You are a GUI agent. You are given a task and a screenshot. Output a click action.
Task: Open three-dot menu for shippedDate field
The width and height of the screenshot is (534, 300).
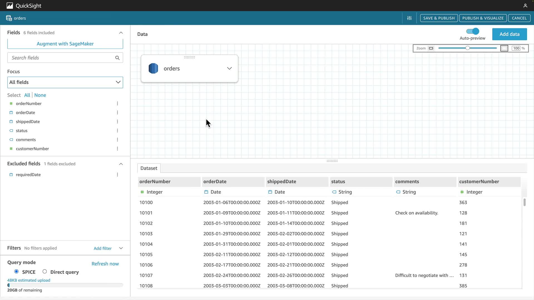[x=117, y=122]
